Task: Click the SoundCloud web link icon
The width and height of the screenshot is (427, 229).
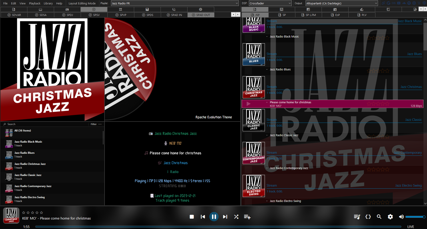Action: coord(404,3)
